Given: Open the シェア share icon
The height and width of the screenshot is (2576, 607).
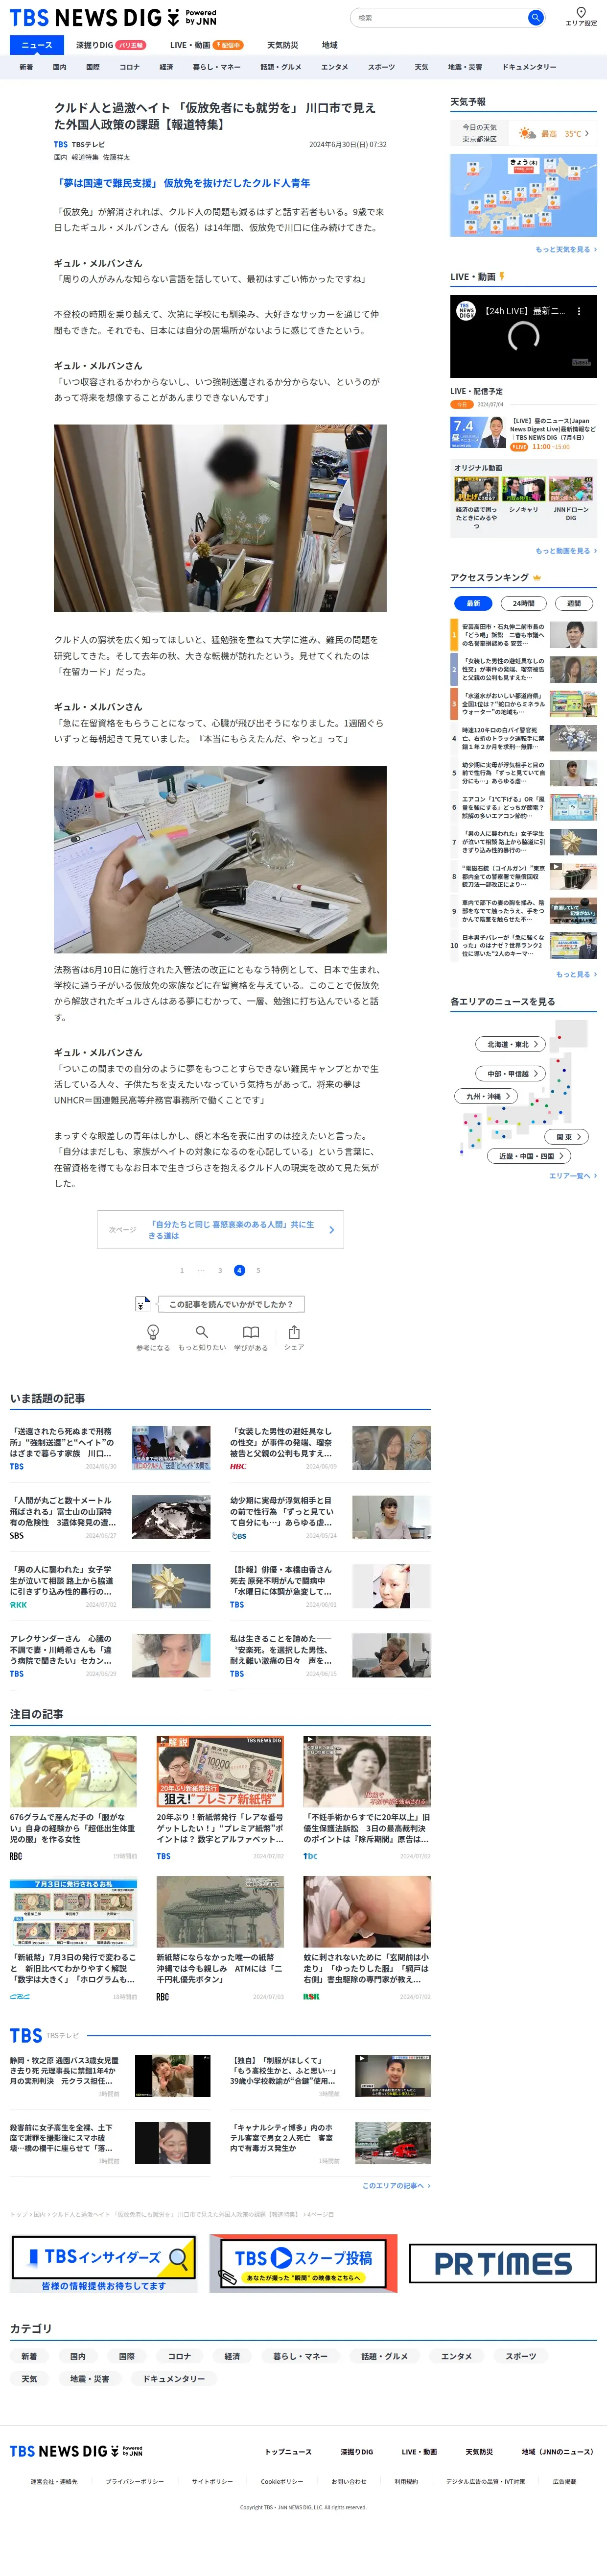Looking at the screenshot, I should [294, 1332].
